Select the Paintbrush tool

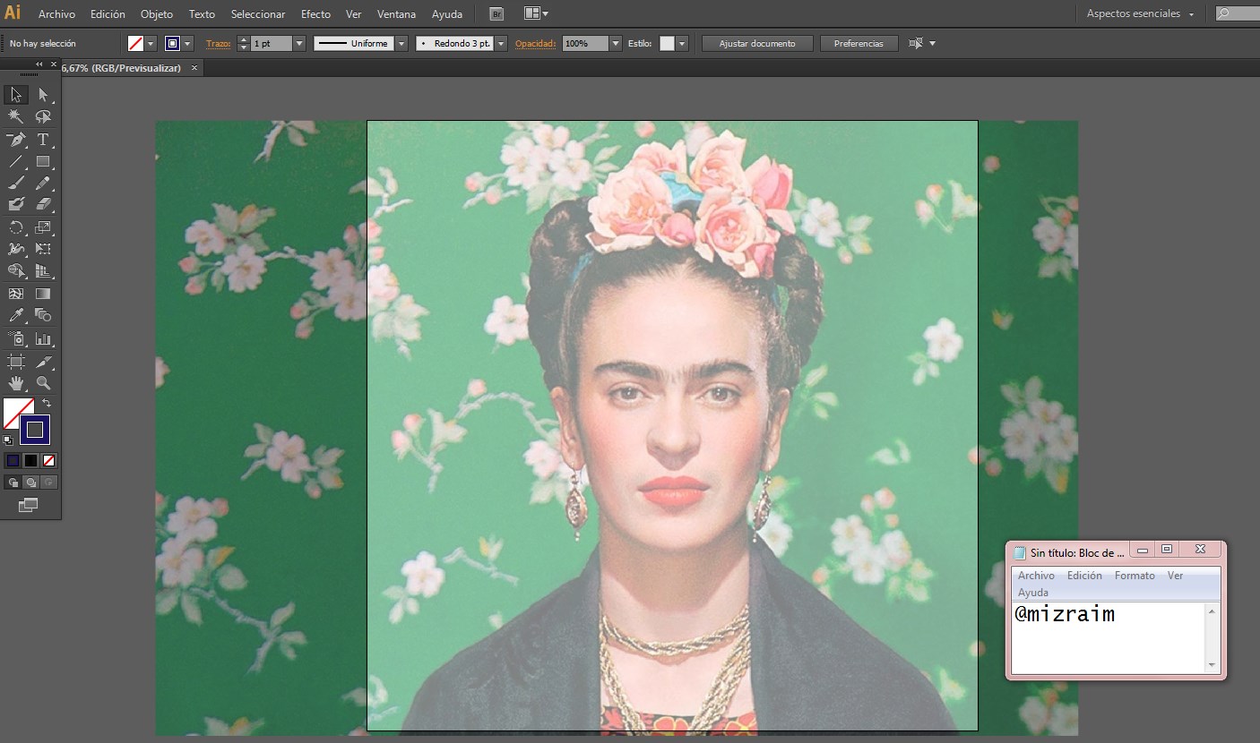click(15, 184)
